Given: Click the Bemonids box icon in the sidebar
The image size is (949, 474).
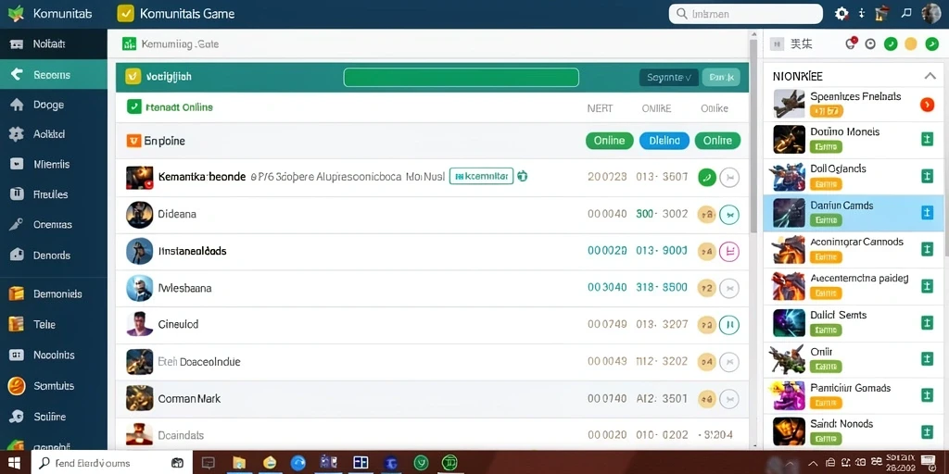Looking at the screenshot, I should pyautogui.click(x=17, y=293).
